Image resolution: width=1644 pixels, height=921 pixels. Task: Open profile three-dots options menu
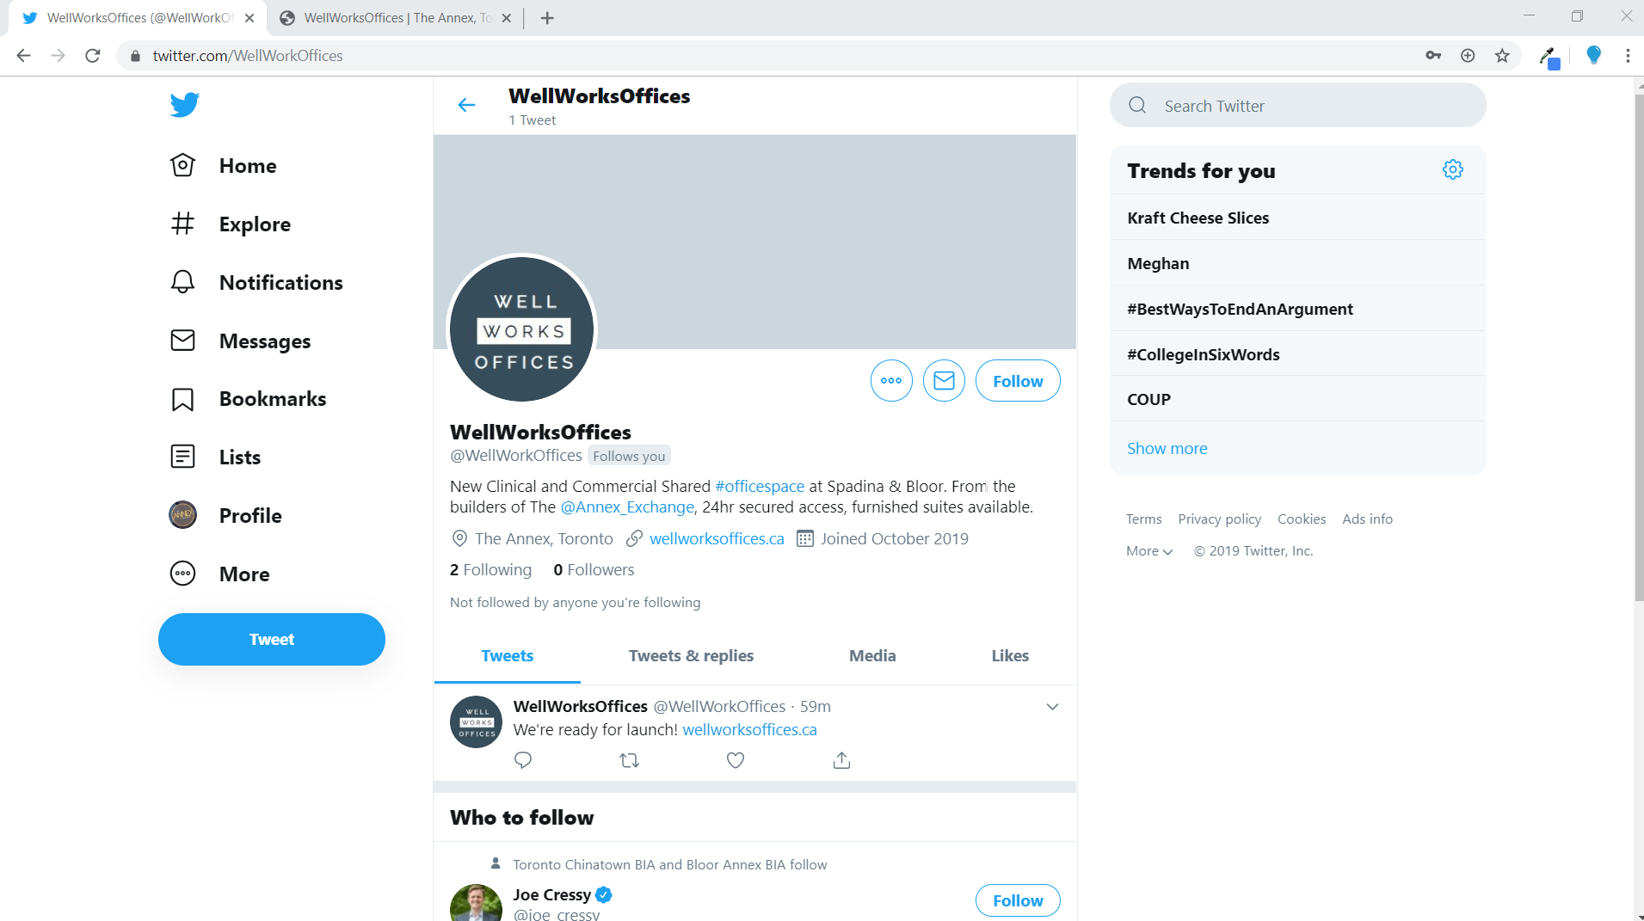(x=891, y=381)
